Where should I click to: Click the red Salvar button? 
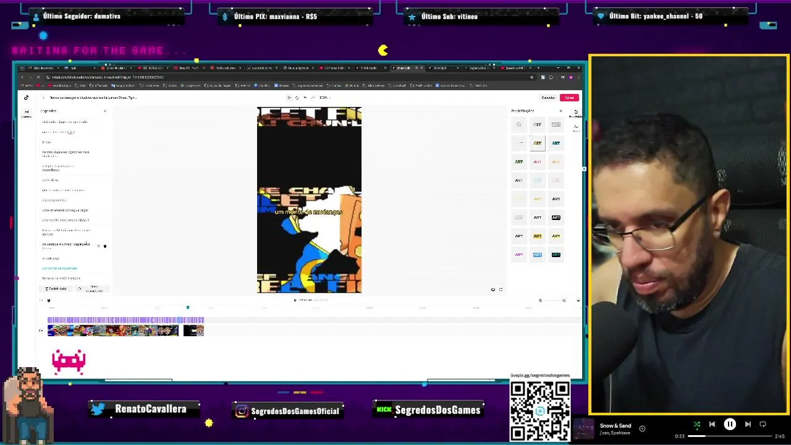[x=569, y=98]
